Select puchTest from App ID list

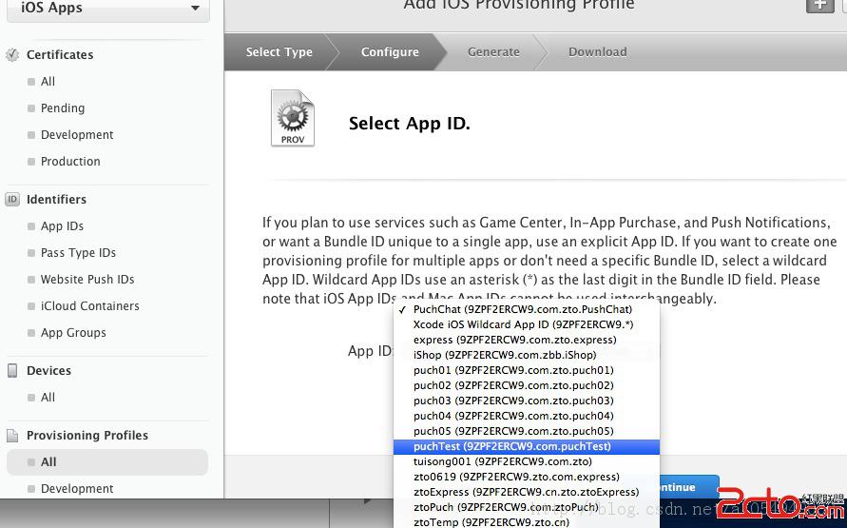pos(511,446)
